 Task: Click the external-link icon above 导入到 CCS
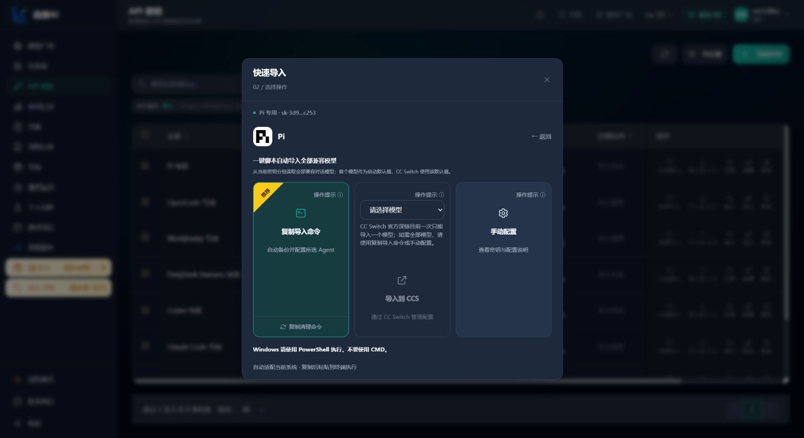click(402, 280)
